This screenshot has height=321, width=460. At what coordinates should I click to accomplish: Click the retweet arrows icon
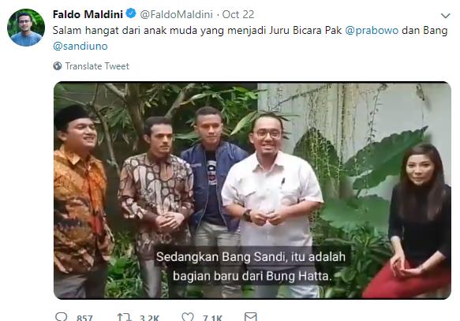[x=124, y=317]
